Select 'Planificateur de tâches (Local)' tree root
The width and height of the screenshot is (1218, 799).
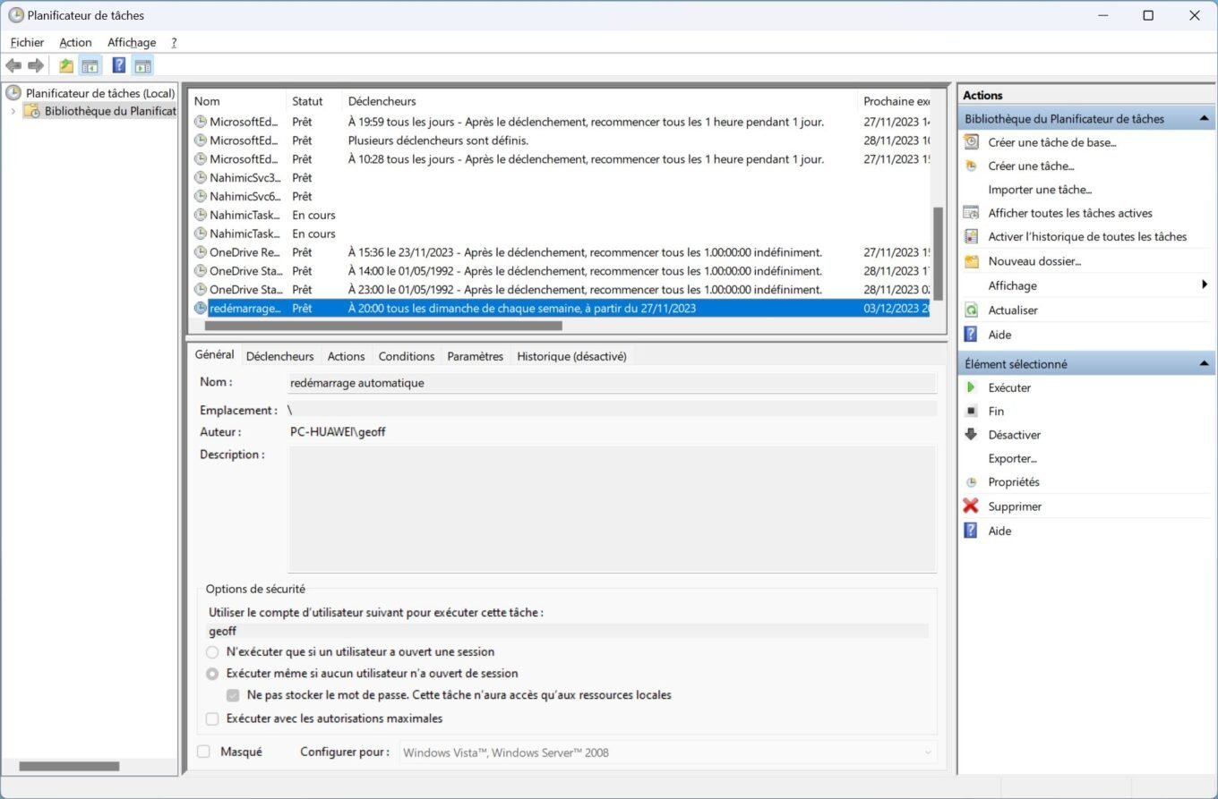(99, 93)
